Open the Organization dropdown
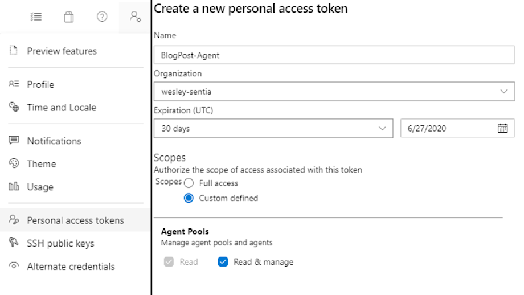This screenshot has width=524, height=295. point(334,92)
